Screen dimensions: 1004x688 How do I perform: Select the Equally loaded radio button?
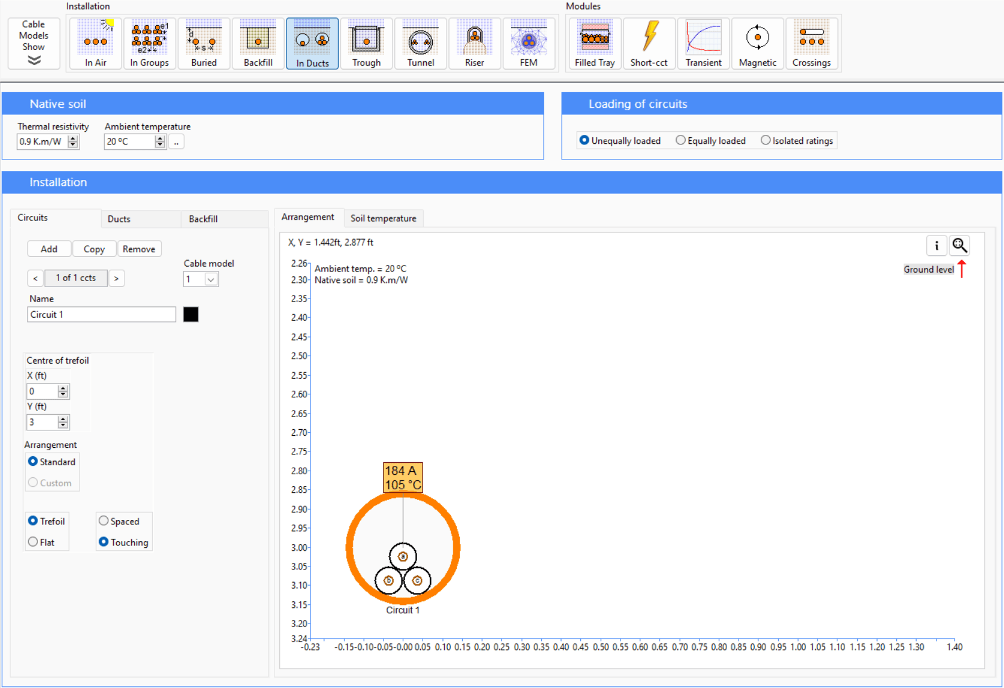[x=681, y=140]
